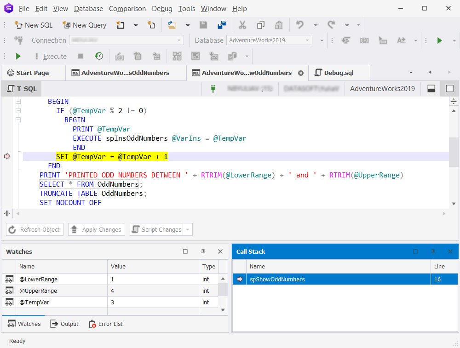Image resolution: width=460 pixels, height=348 pixels.
Task: Click the Cut scissors icon
Action: click(x=242, y=25)
